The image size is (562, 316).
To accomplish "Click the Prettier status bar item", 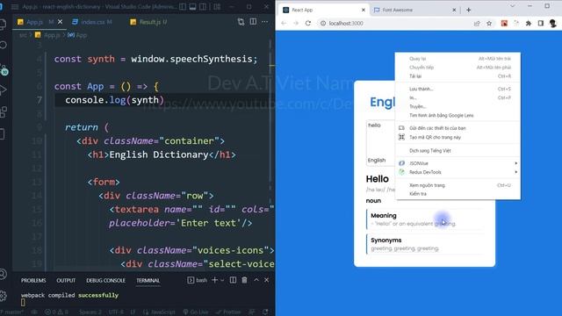I will click(x=228, y=312).
